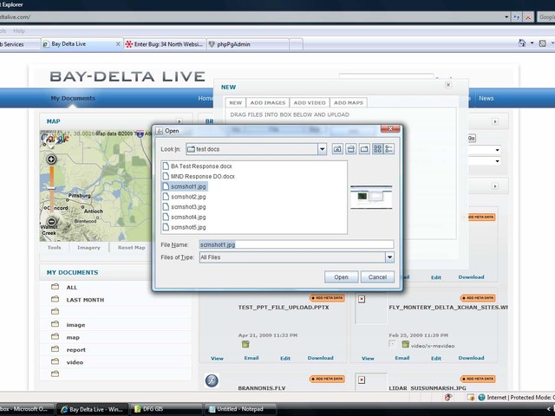Open a new blank browser tab

click(296, 44)
